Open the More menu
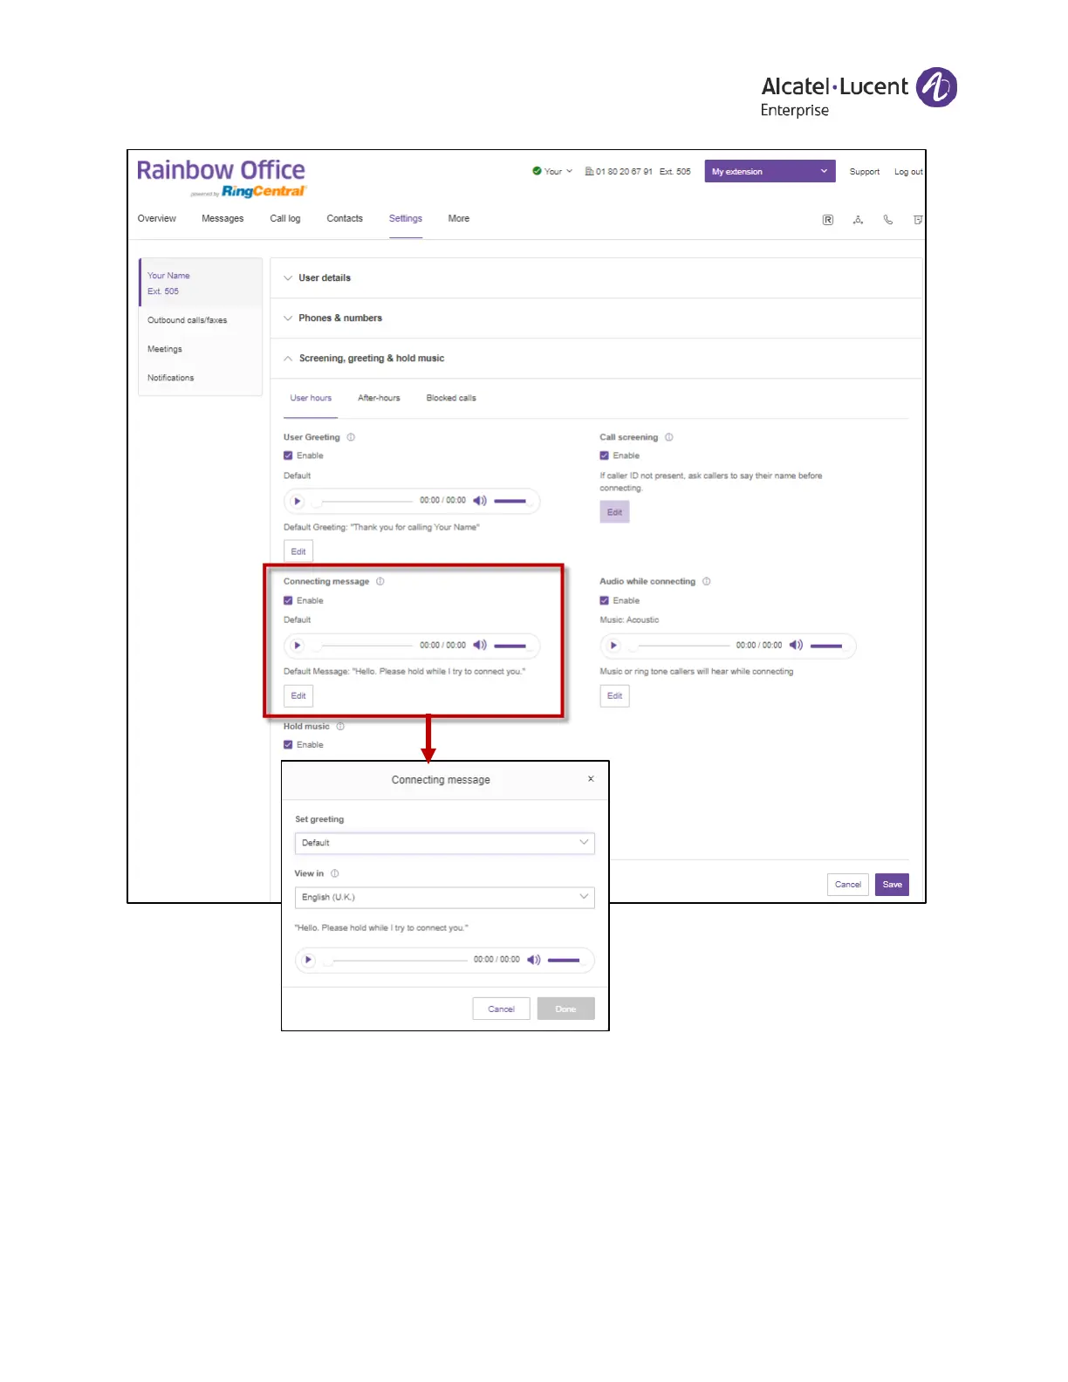 click(459, 219)
